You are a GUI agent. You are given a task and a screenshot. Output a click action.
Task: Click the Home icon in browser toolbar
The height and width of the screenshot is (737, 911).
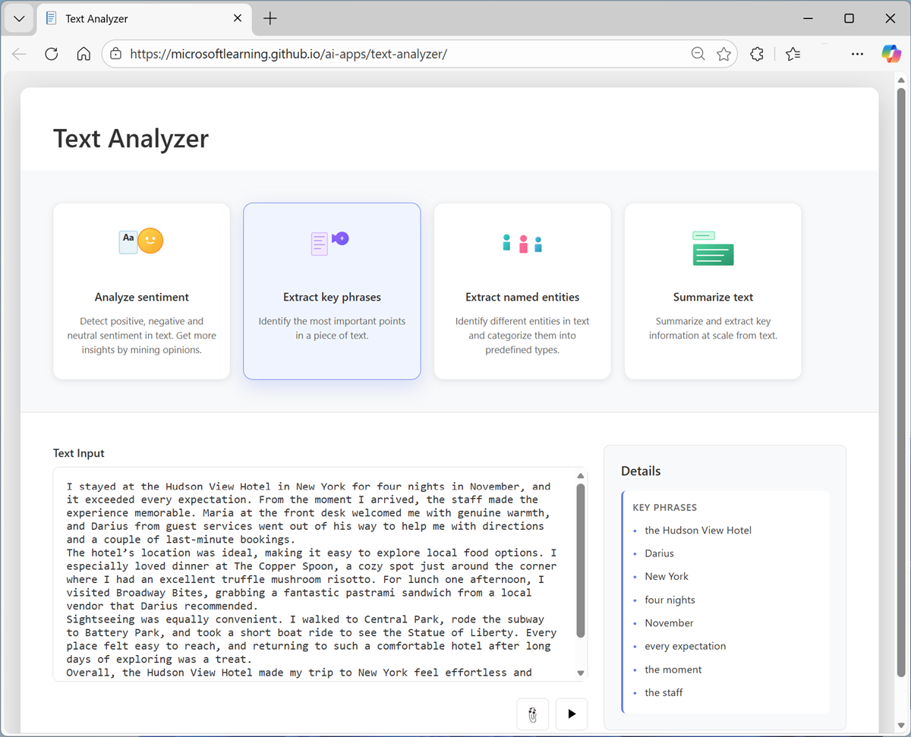point(84,53)
